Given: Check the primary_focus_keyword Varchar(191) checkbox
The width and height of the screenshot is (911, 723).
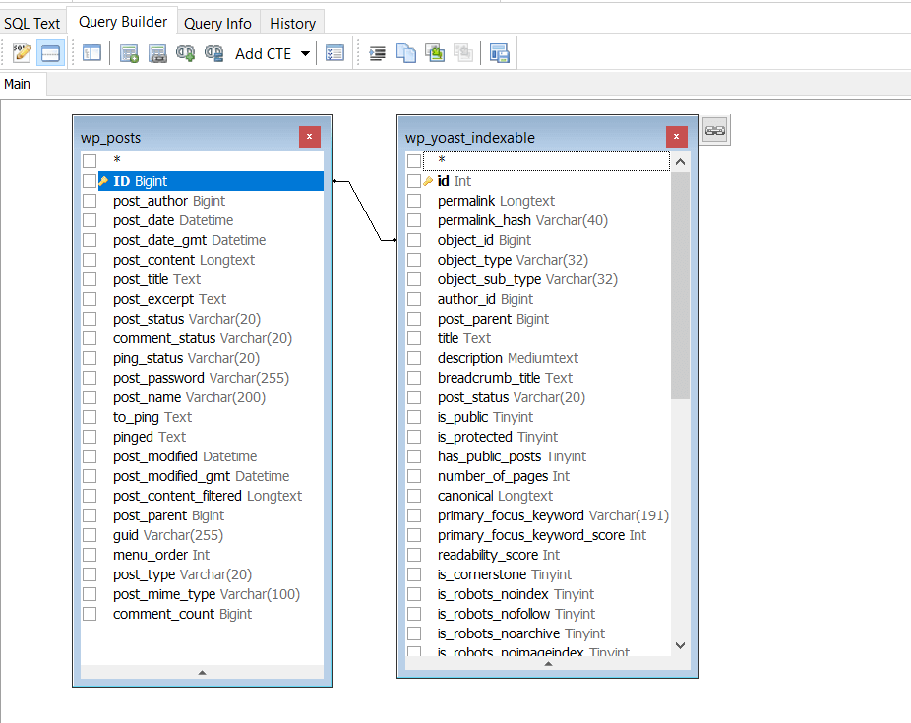Looking at the screenshot, I should pos(414,515).
